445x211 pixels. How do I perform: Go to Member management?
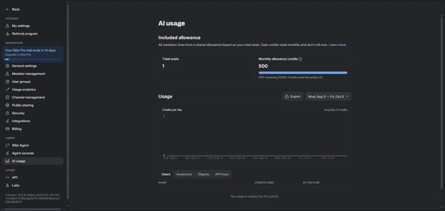pyautogui.click(x=29, y=74)
